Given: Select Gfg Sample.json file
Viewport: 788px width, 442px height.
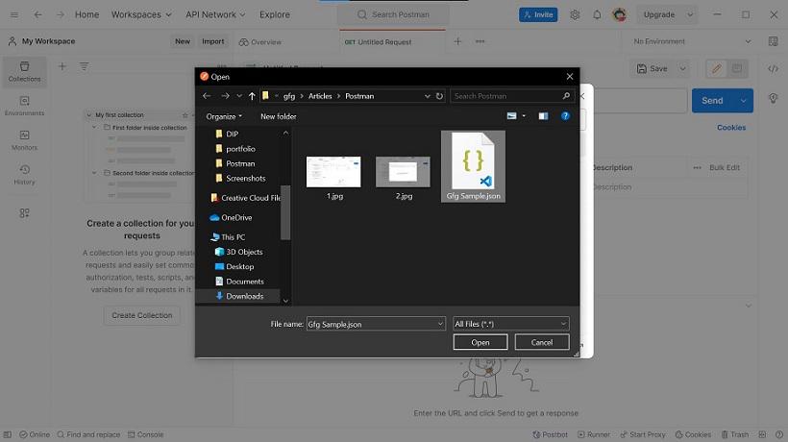Looking at the screenshot, I should (x=473, y=166).
